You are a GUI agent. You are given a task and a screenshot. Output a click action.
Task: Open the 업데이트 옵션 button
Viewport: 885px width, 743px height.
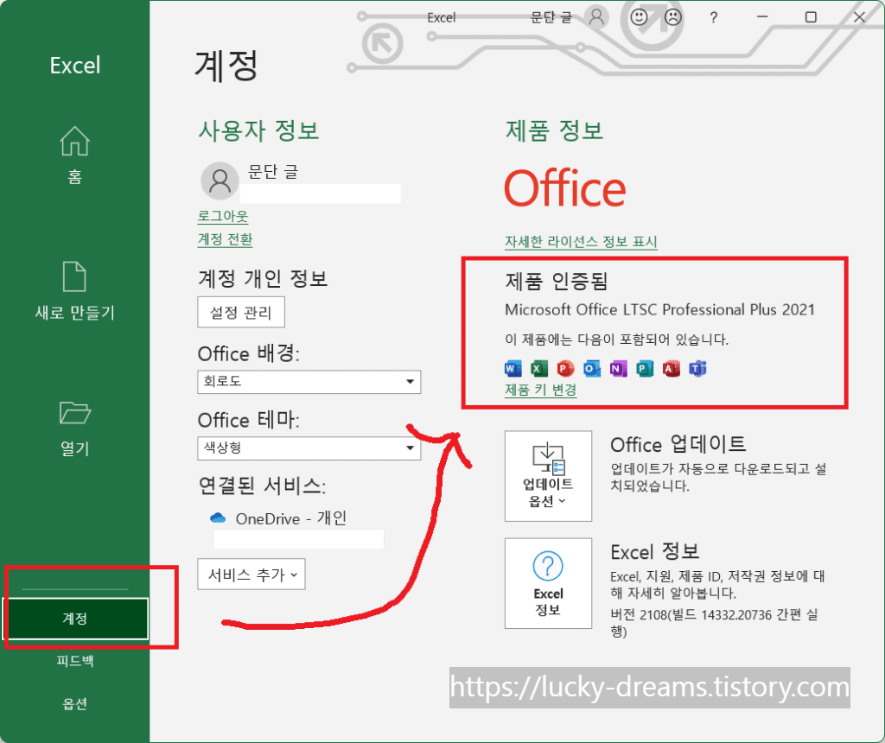coord(548,475)
